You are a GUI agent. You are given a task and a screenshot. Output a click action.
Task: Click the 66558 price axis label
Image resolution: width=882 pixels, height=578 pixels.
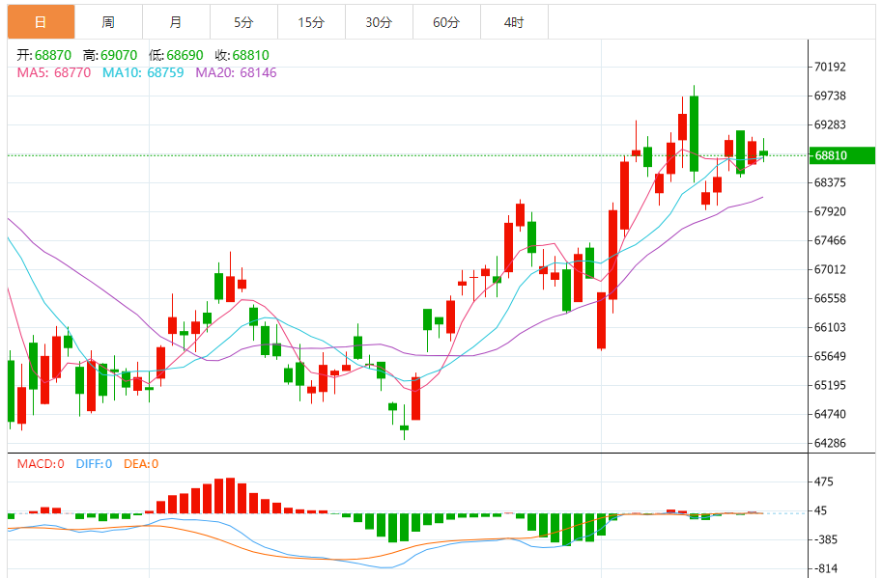click(830, 298)
